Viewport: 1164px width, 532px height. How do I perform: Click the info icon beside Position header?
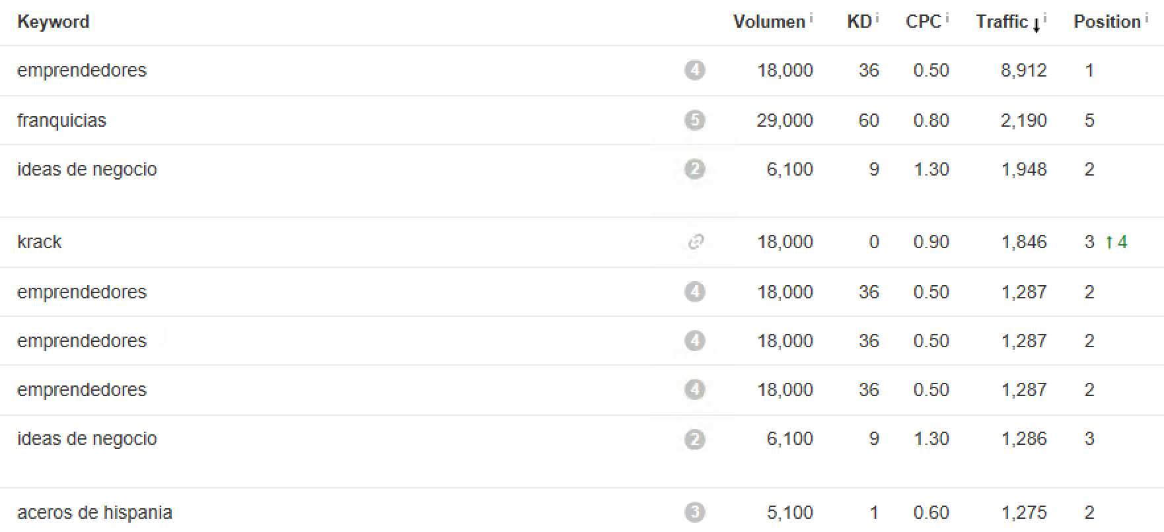click(x=1146, y=17)
